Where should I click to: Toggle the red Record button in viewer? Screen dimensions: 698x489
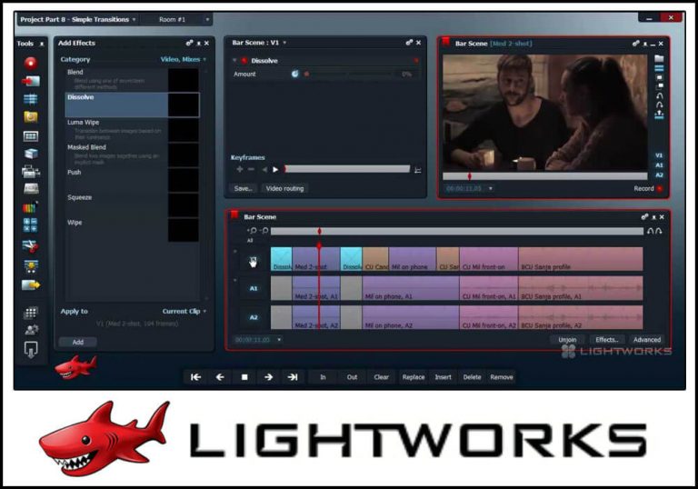point(660,189)
